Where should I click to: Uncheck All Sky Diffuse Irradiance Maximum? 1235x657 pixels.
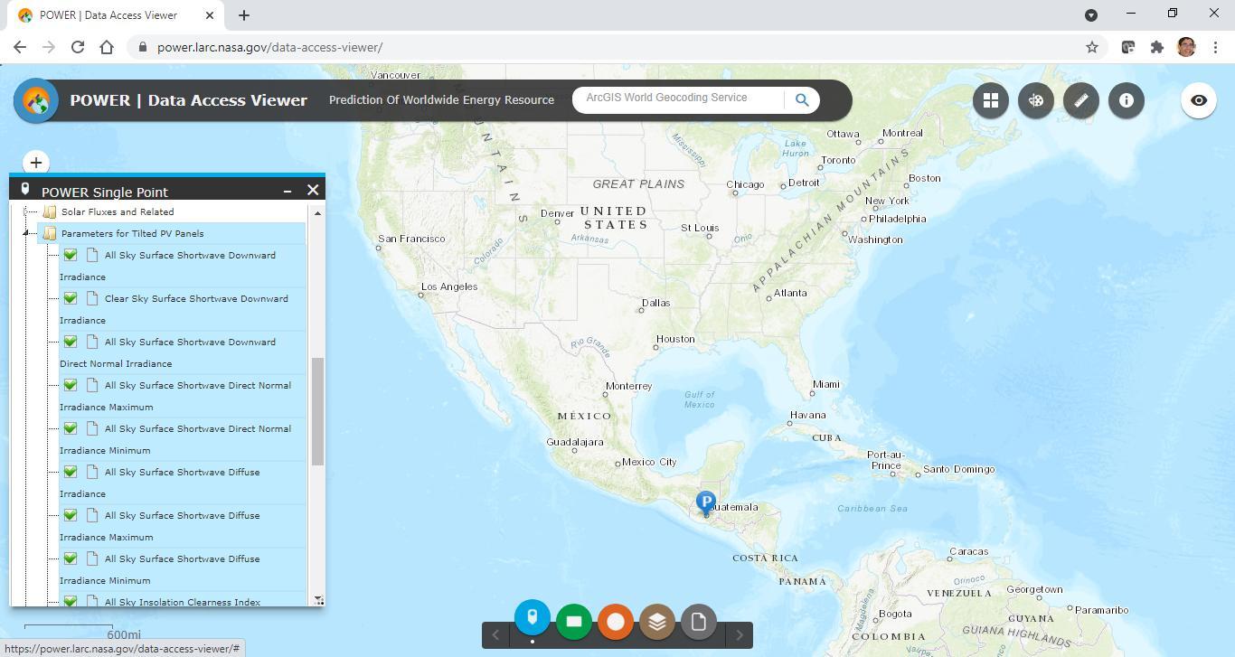71,515
